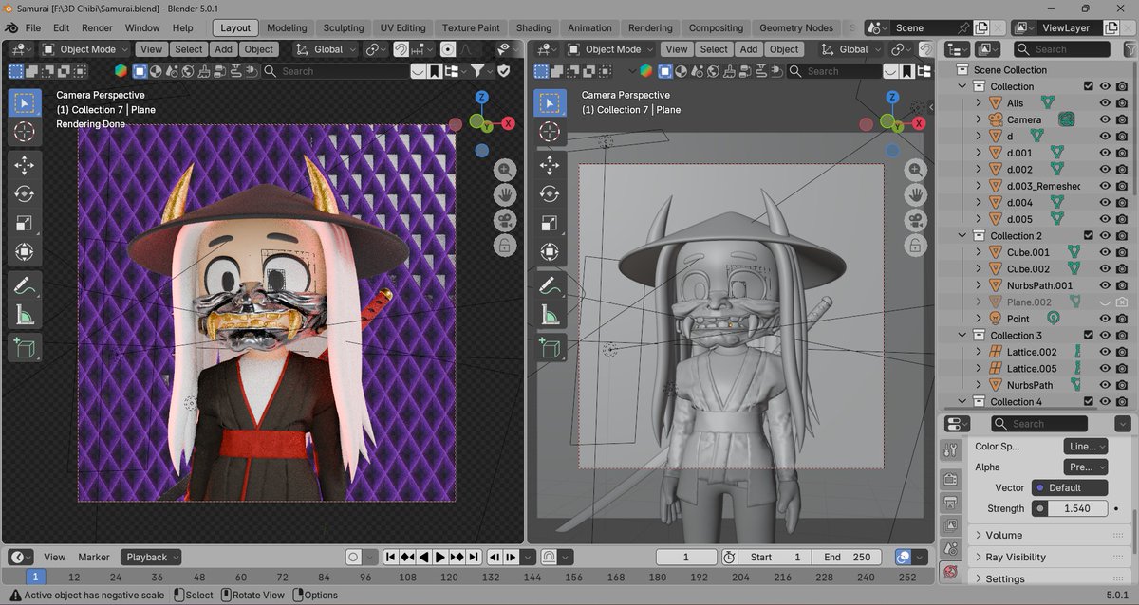Select the Annotate tool in left viewport
1139x605 pixels.
[25, 285]
